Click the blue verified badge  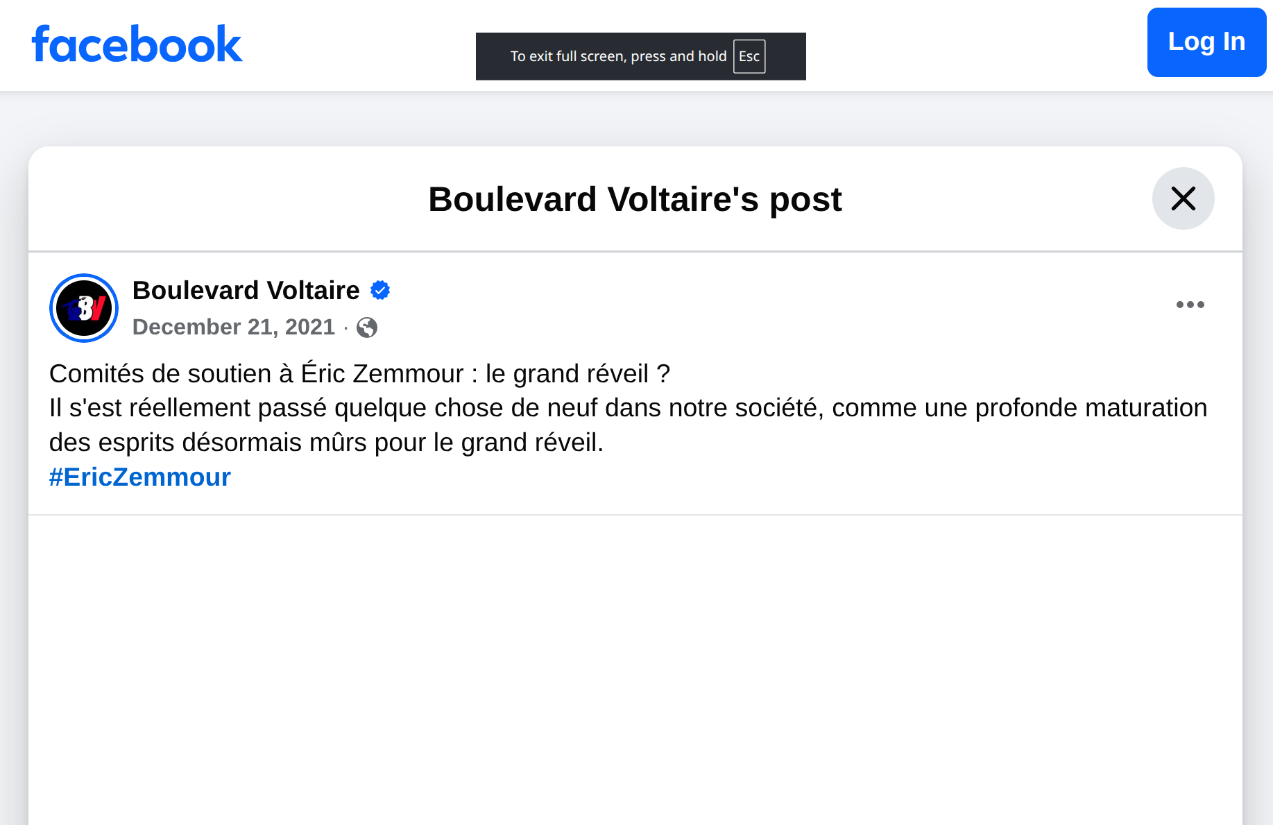(x=380, y=290)
